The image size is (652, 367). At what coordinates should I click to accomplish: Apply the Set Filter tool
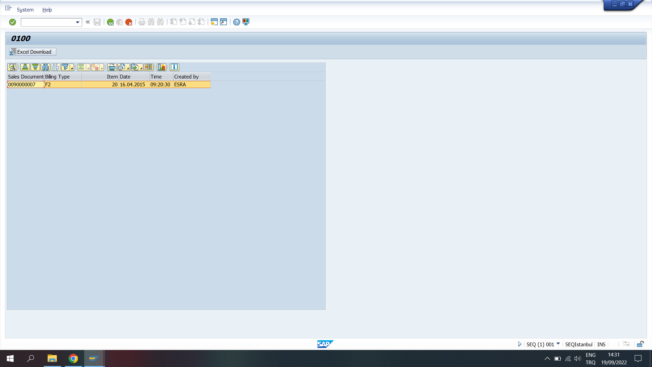point(66,67)
